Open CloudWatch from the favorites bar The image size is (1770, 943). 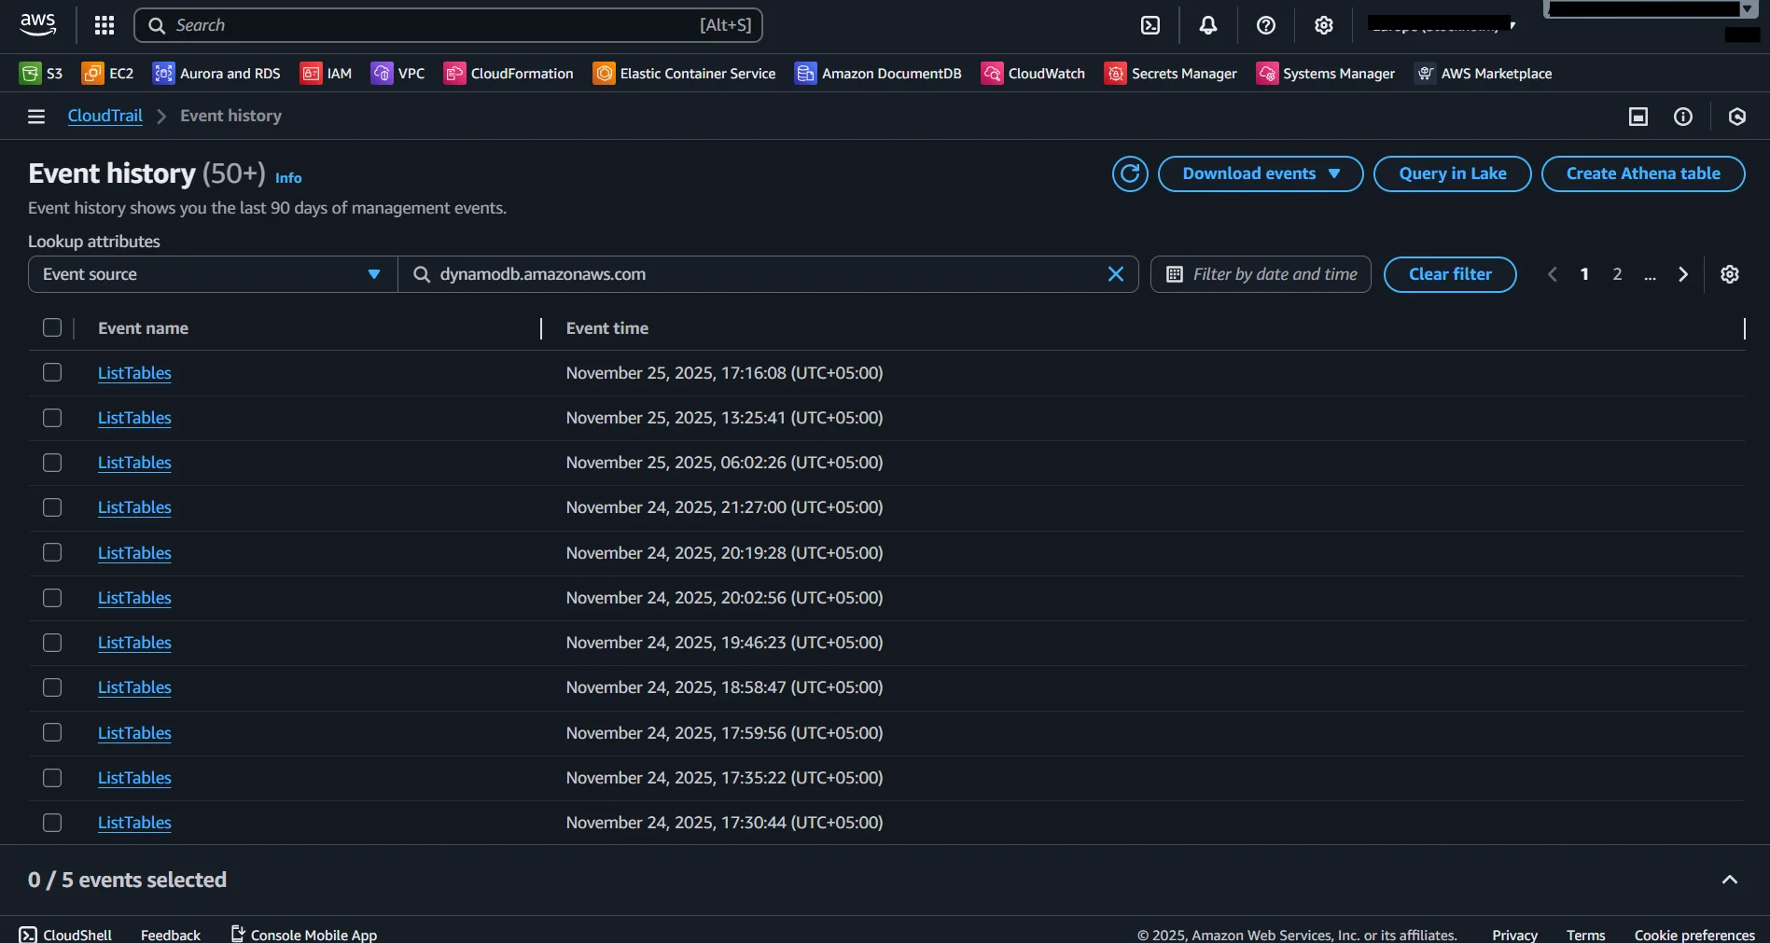1033,73
